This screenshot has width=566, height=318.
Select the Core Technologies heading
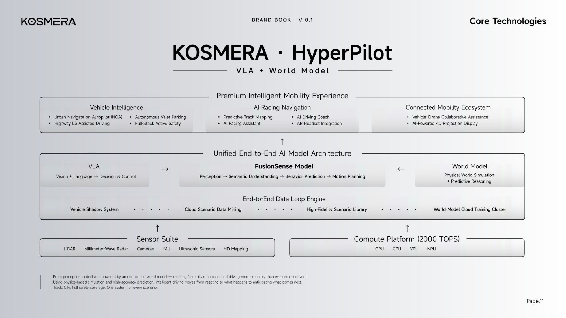click(x=508, y=21)
